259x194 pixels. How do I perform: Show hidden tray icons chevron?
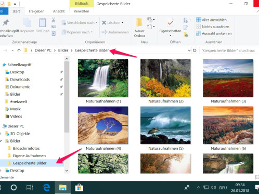pyautogui.click(x=199, y=187)
